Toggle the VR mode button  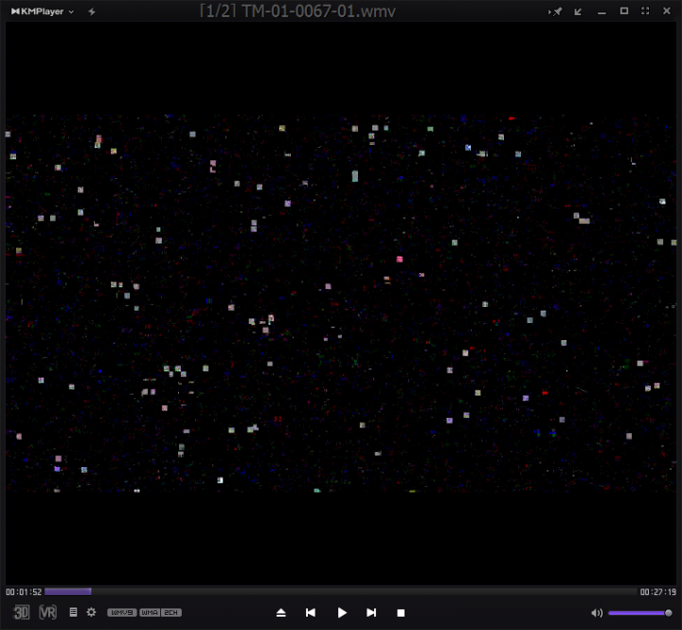(x=48, y=613)
